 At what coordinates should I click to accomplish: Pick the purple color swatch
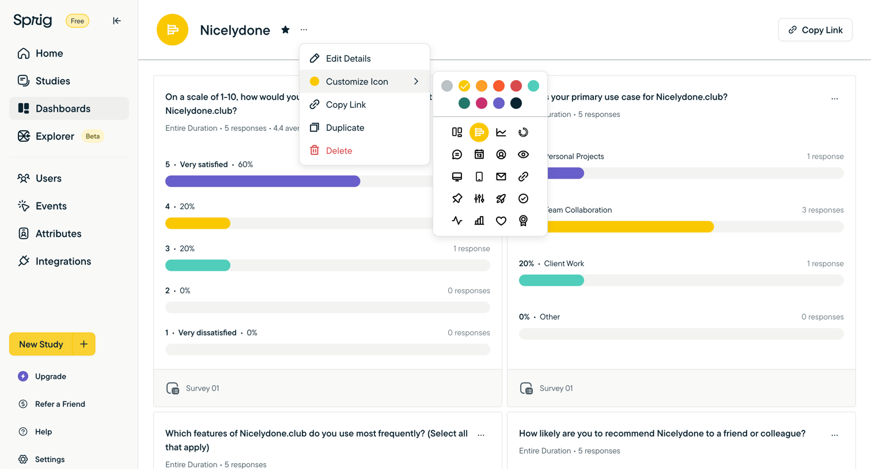pos(499,103)
